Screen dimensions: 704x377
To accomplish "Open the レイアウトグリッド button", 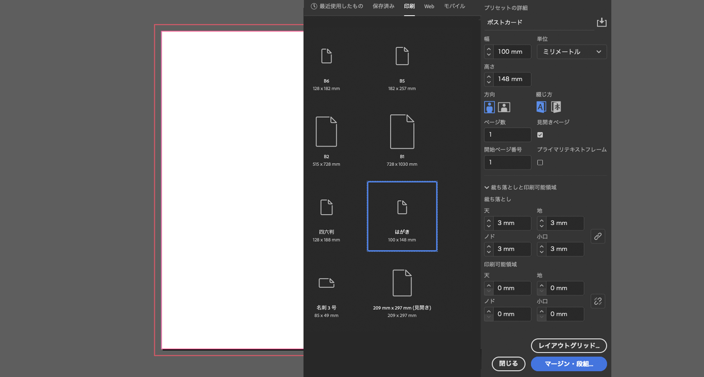I will click(x=569, y=346).
